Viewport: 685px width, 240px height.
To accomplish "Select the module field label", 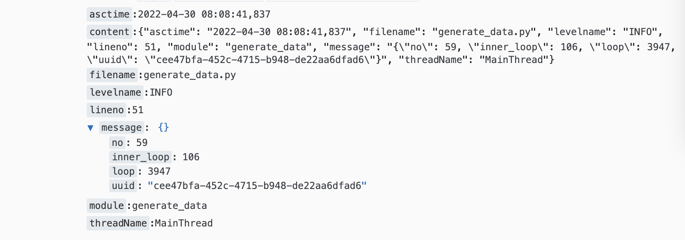I will [107, 206].
